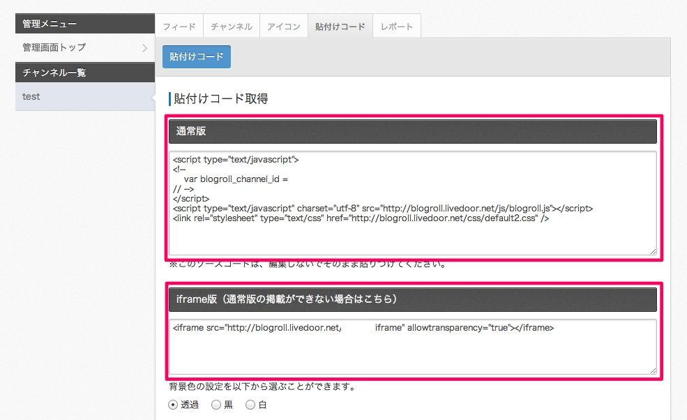
Task: Go to the レポート tab
Action: point(397,27)
